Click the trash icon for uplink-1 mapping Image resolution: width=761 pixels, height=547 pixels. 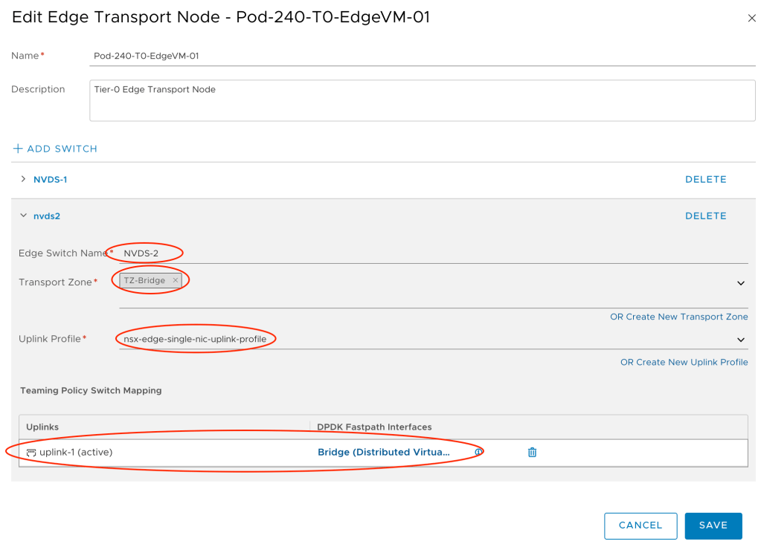532,452
